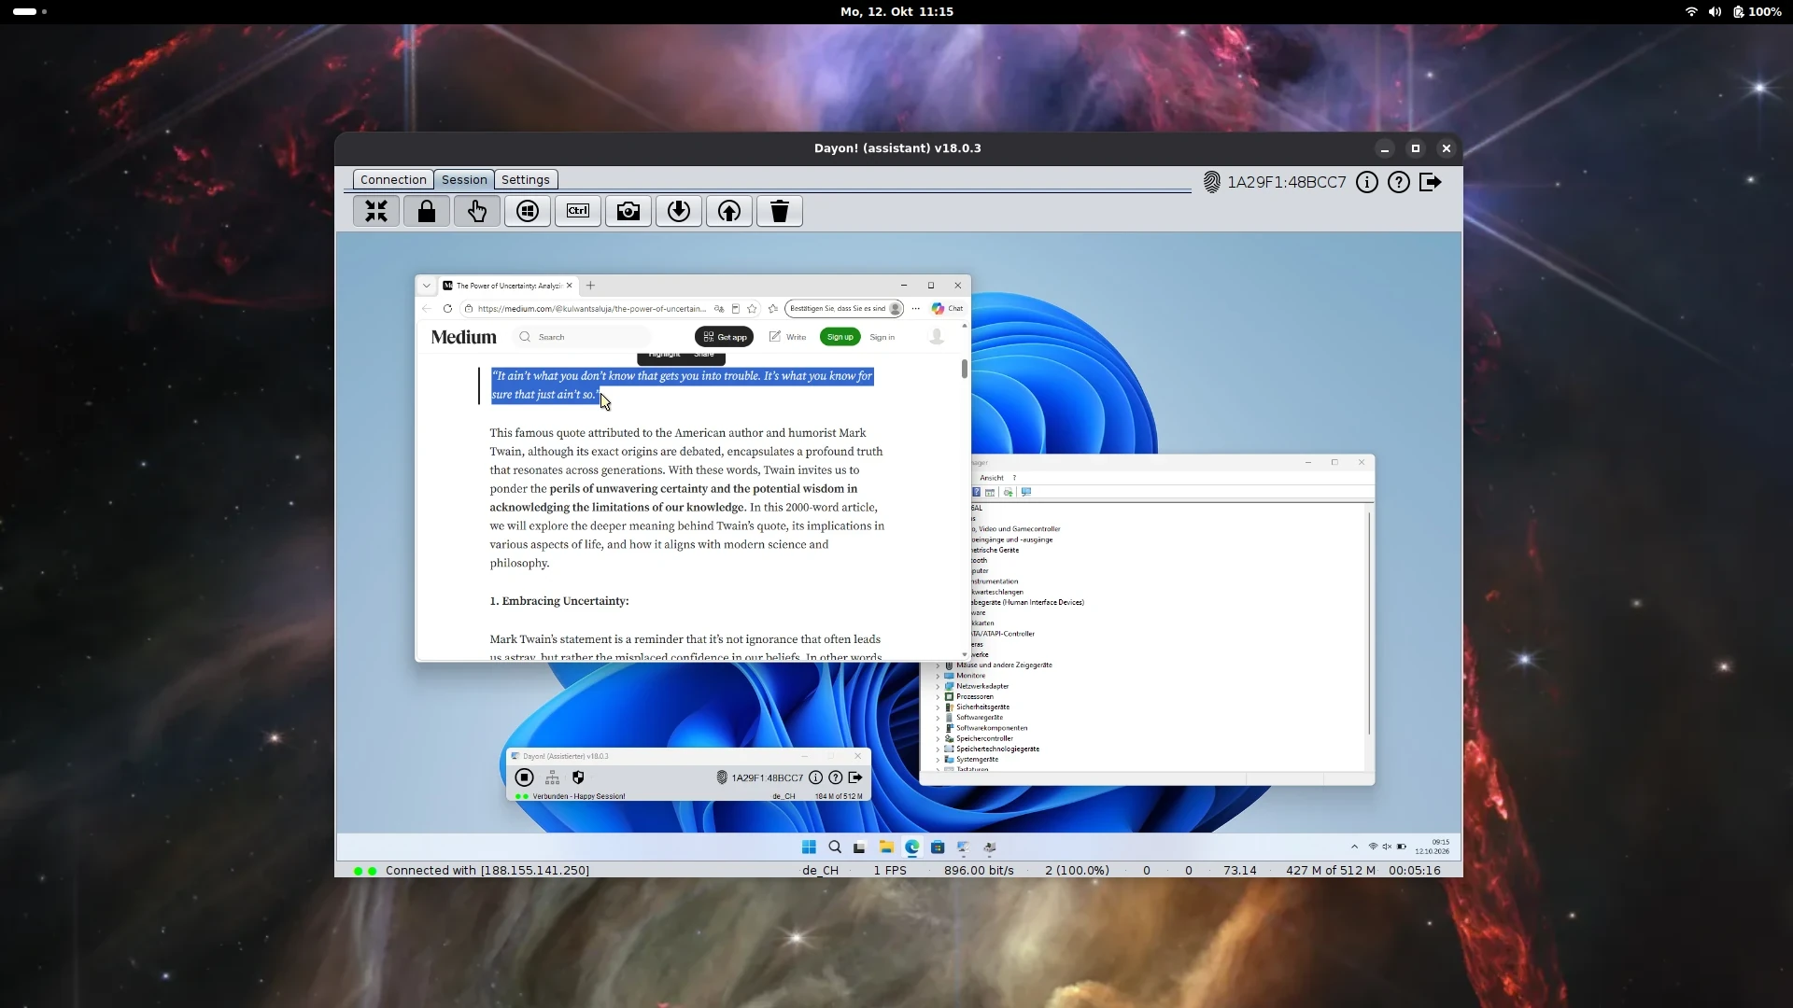The image size is (1793, 1008).
Task: Click the Medium search field
Action: (x=584, y=337)
